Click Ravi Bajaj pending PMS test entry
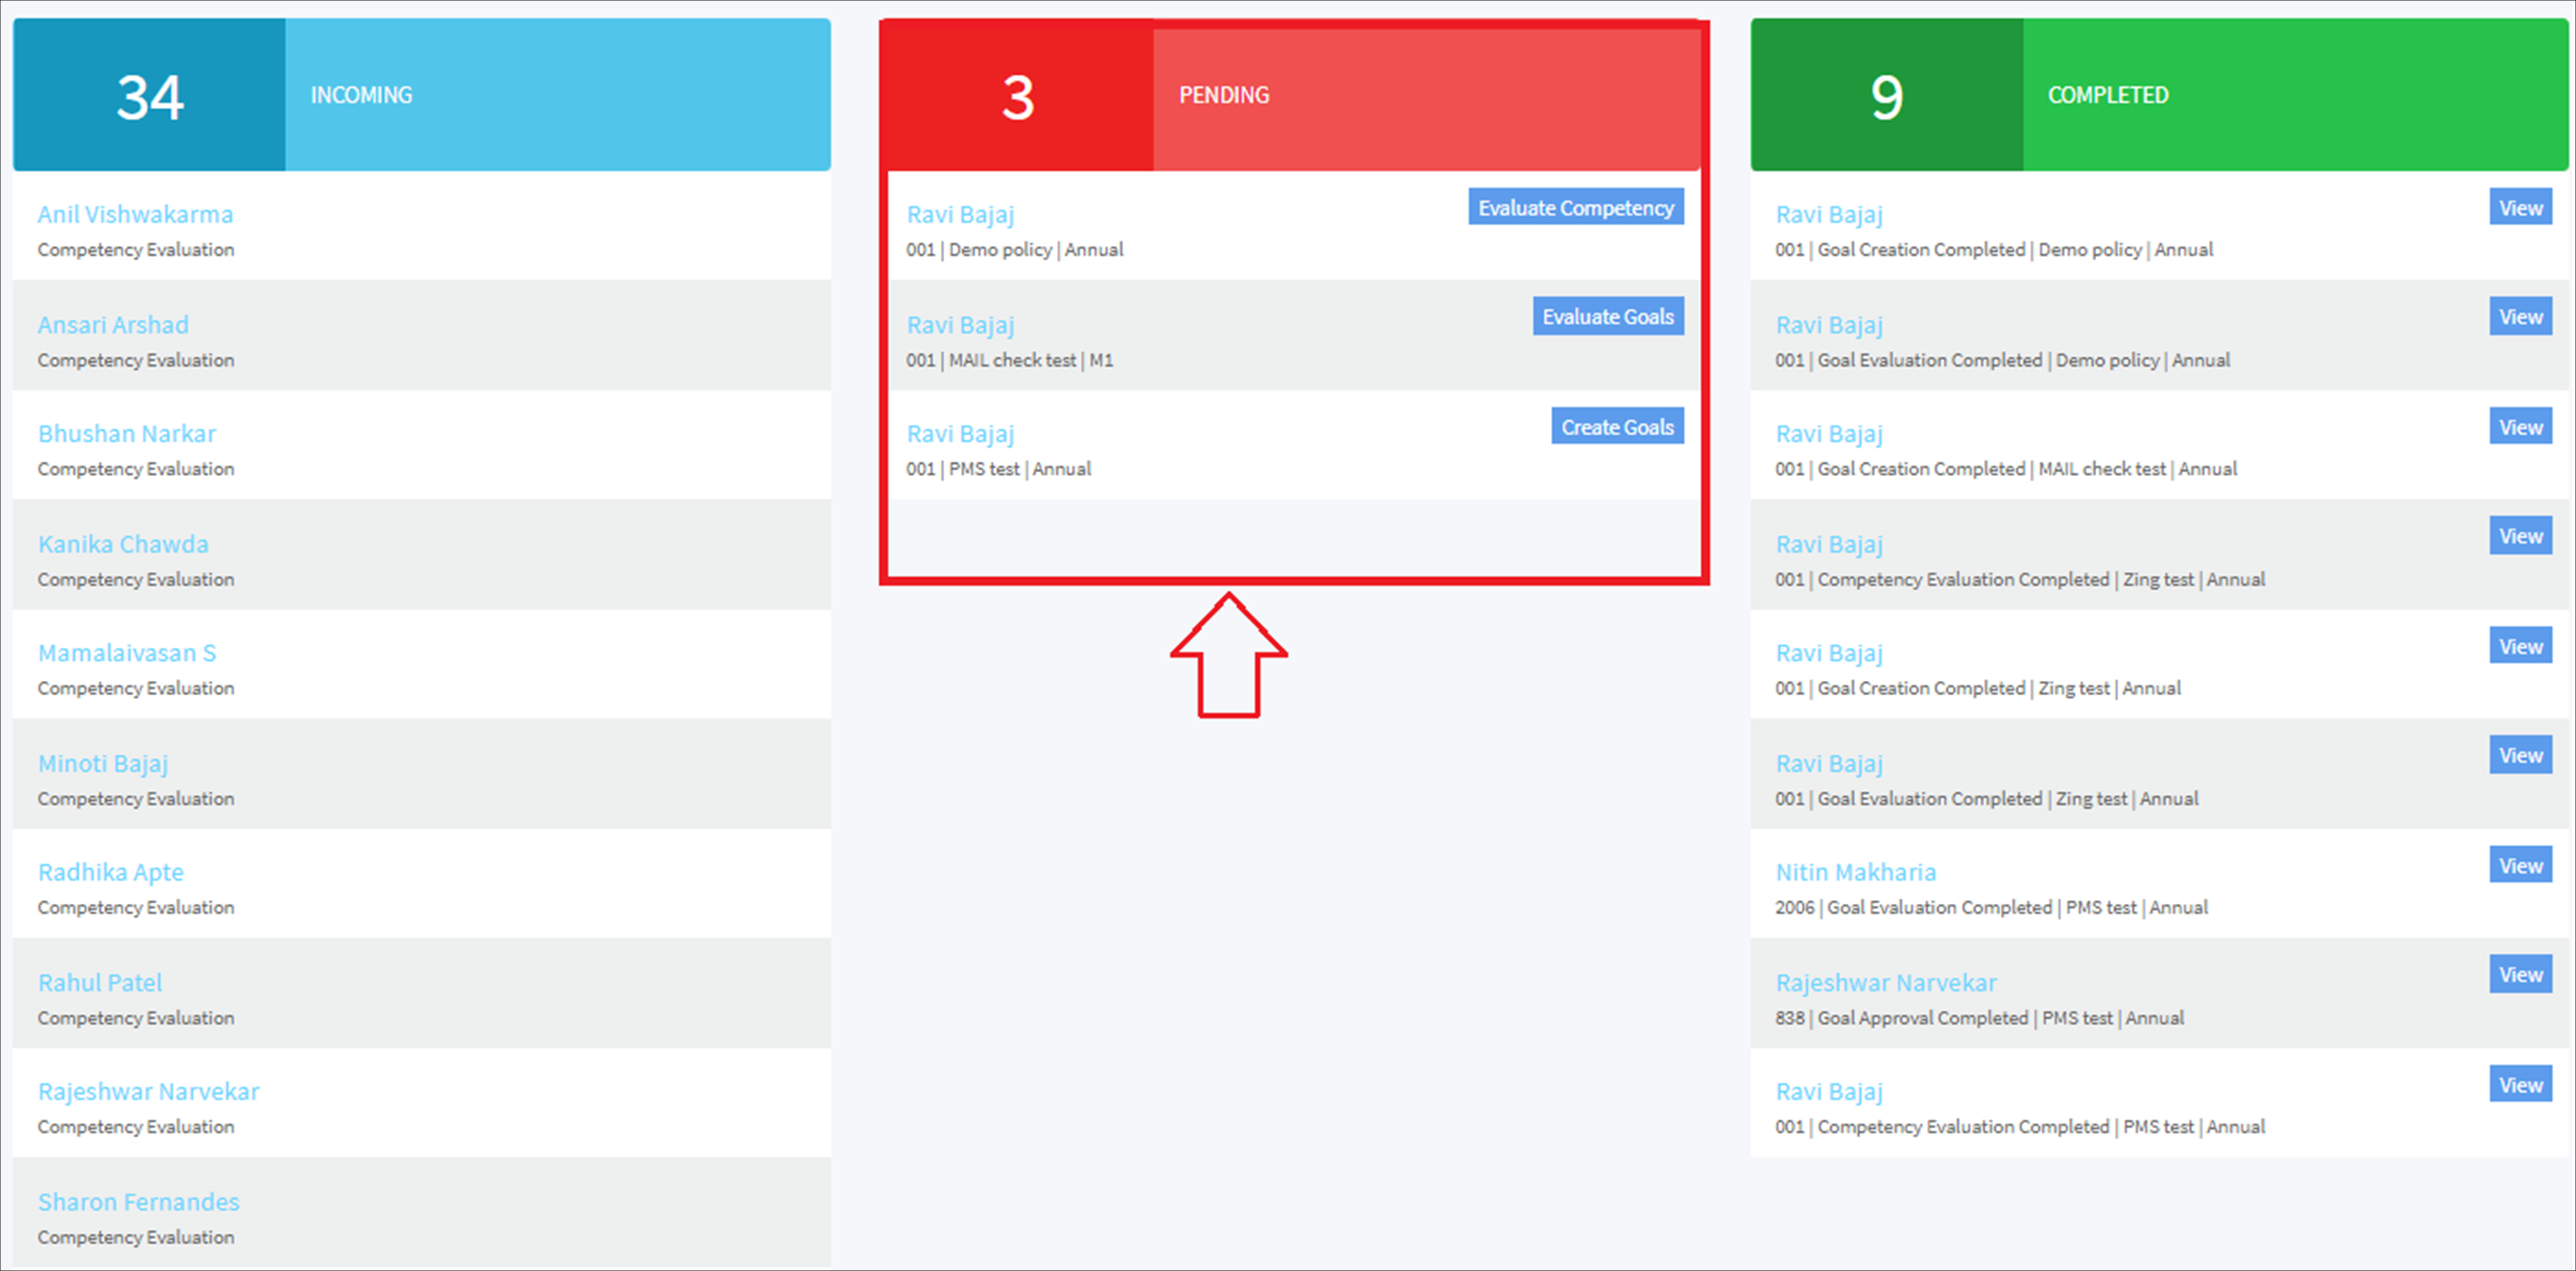 960,434
